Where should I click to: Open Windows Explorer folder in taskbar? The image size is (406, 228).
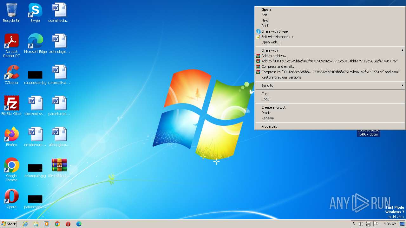[x=36, y=224]
